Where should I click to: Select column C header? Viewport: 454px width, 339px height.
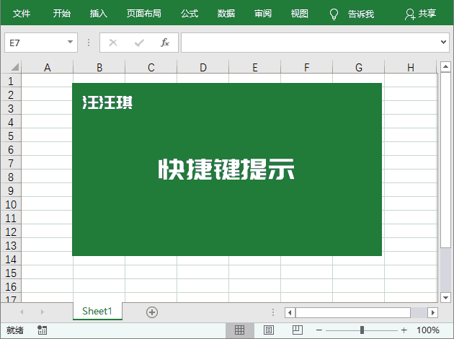click(x=151, y=67)
